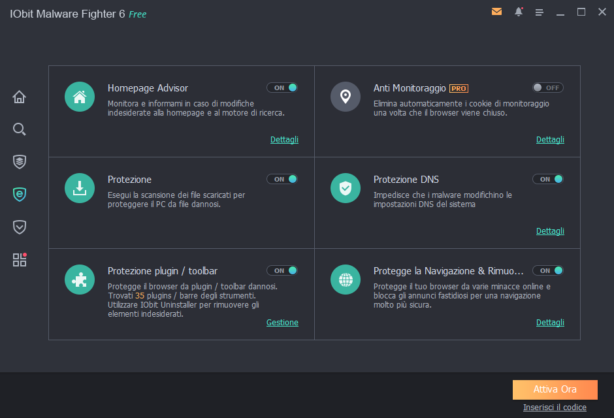614x418 pixels.
Task: Open the Scan magnifier icon in sidebar
Action: [x=20, y=129]
